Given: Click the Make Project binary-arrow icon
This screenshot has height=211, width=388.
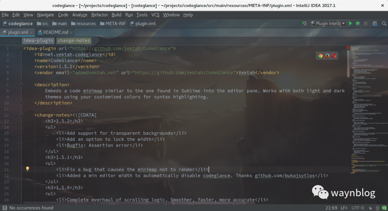Looking at the screenshot, I should click(304, 23).
